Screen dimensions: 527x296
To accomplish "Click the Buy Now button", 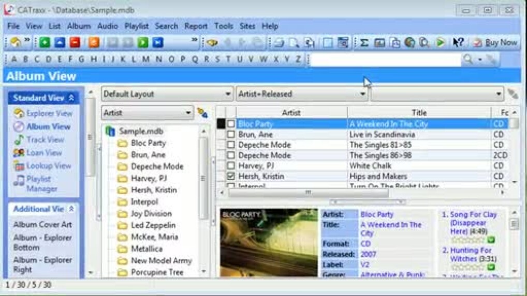I will pyautogui.click(x=495, y=42).
